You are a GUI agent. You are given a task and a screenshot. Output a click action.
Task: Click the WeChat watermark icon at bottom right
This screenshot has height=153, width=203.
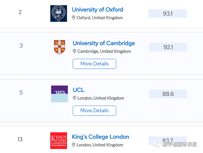point(157,144)
